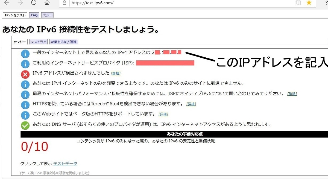Click the browser forward arrow

[x=20, y=3]
